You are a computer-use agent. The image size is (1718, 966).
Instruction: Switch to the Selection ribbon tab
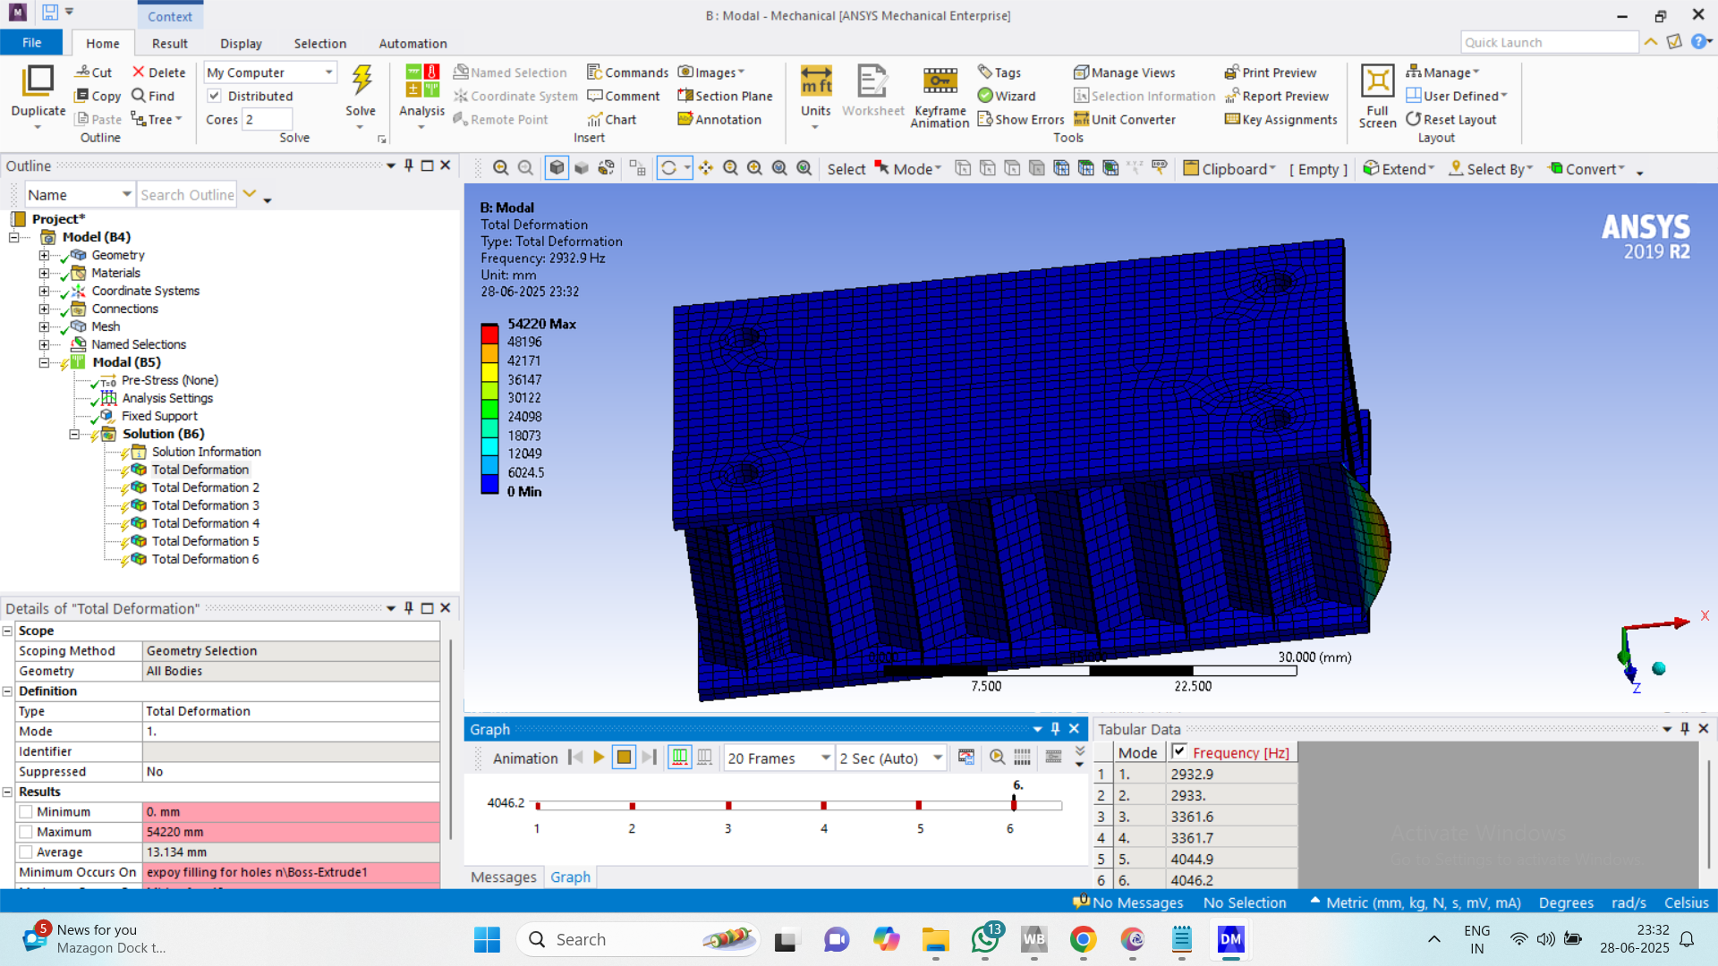(319, 43)
